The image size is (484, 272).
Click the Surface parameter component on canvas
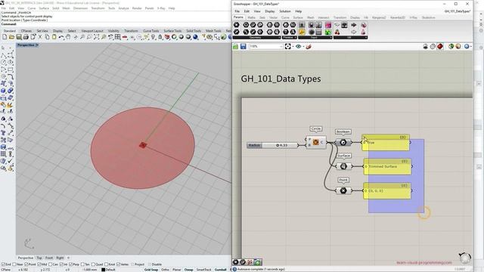[343, 166]
